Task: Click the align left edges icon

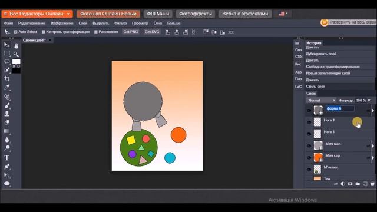Action: click(x=168, y=32)
